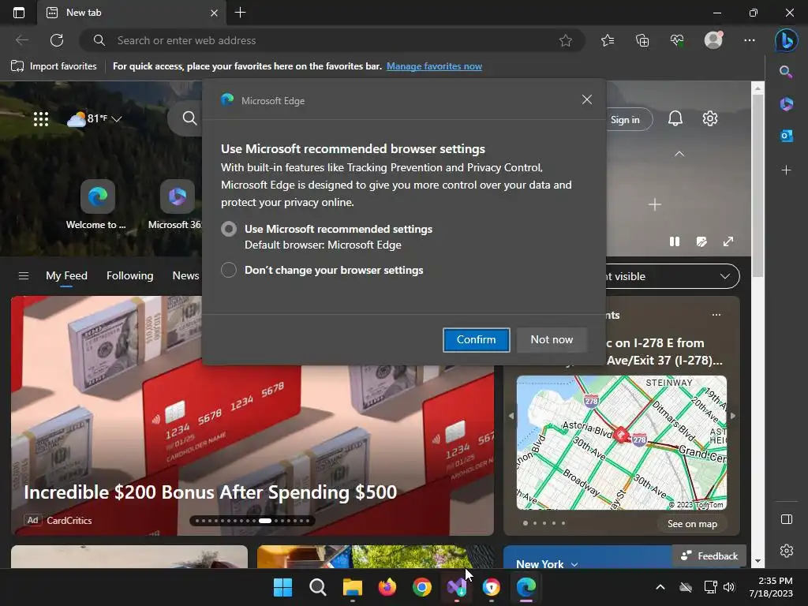
Task: Open the profile avatar icon
Action: tap(713, 40)
